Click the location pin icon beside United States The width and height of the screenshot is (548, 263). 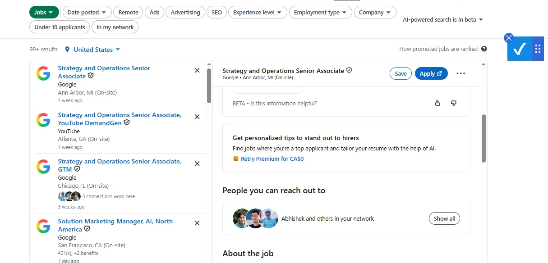(67, 50)
